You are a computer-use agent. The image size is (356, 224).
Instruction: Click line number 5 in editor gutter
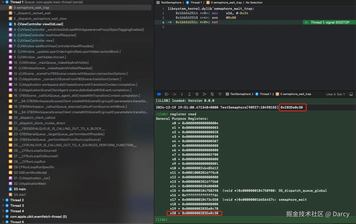[x=163, y=27]
